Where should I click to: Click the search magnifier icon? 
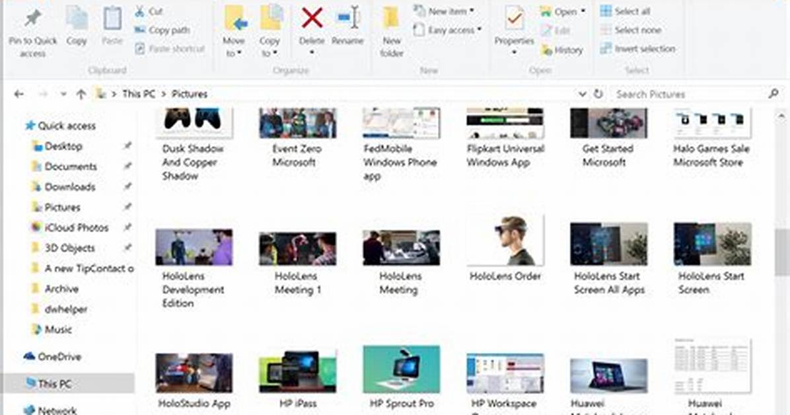pos(773,94)
